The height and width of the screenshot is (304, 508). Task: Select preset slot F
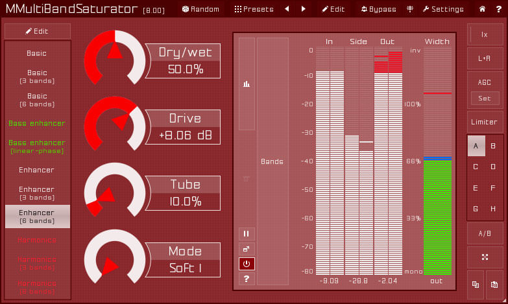coord(493,188)
